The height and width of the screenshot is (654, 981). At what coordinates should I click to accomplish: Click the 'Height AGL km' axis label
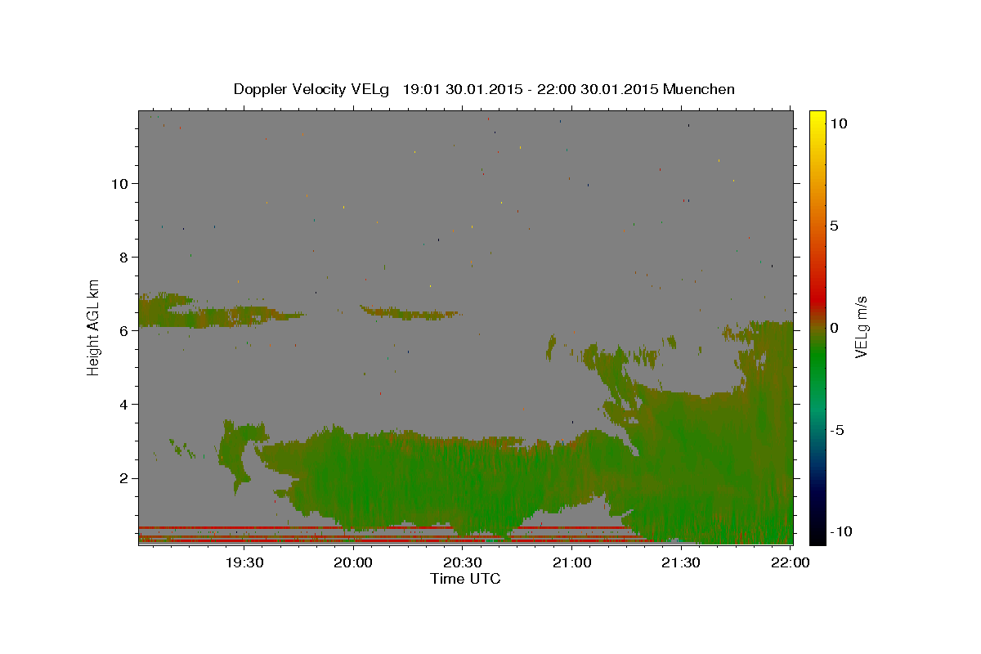coord(94,327)
